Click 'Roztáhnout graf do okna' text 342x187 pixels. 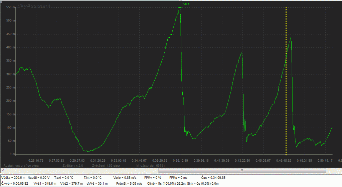click(20, 165)
